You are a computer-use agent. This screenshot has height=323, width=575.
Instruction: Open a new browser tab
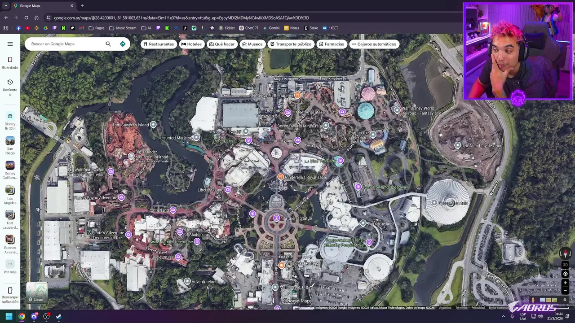tap(82, 5)
